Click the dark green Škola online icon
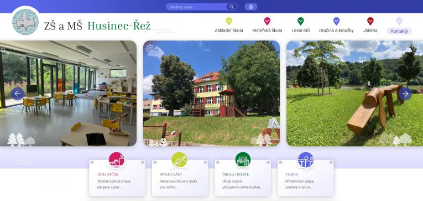Screen dimensions: 423x201 pyautogui.click(x=243, y=160)
